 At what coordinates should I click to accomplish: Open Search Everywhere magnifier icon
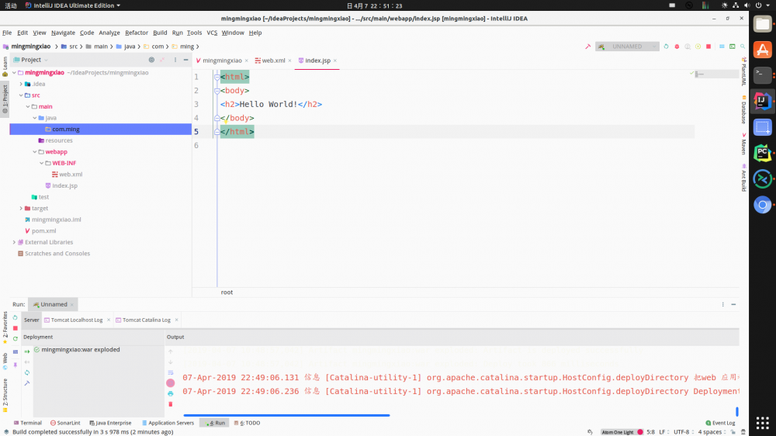(x=743, y=47)
